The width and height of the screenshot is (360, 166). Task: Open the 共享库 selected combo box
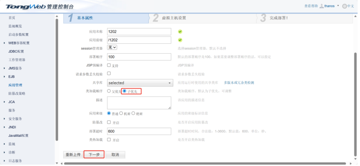point(139,83)
